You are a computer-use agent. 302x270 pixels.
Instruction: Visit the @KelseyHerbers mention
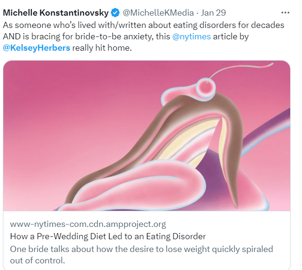pos(36,48)
